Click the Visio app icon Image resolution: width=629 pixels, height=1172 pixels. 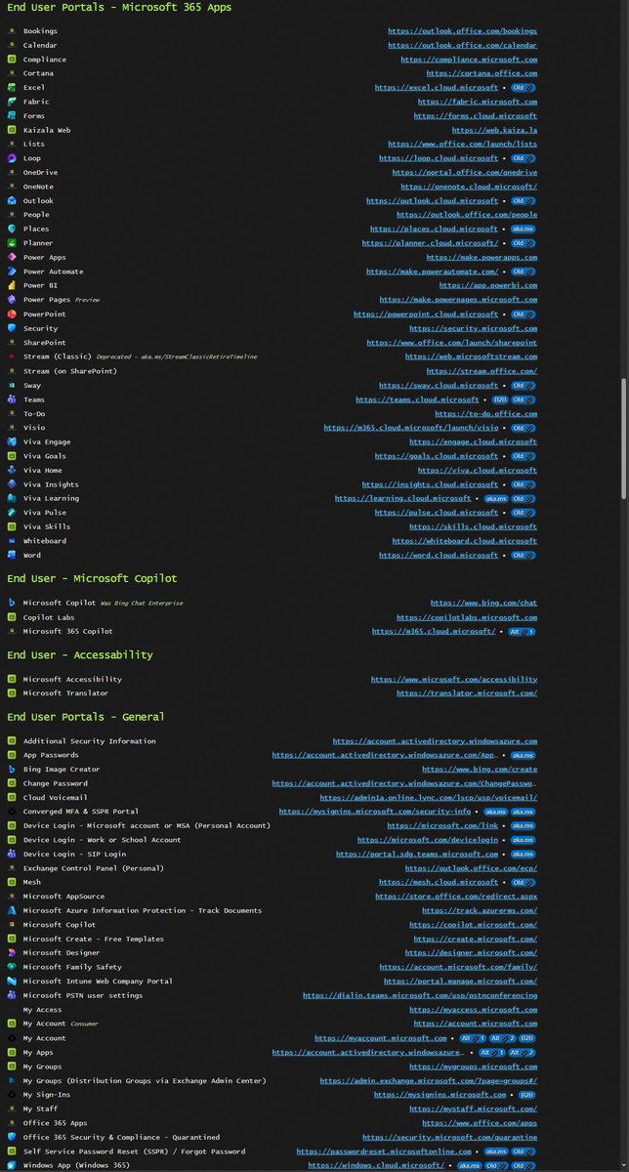tap(12, 428)
